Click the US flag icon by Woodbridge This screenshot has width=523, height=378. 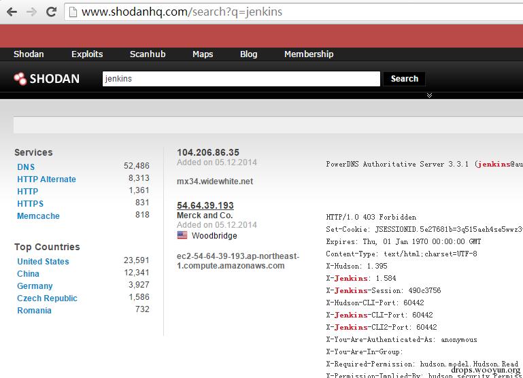click(x=182, y=235)
